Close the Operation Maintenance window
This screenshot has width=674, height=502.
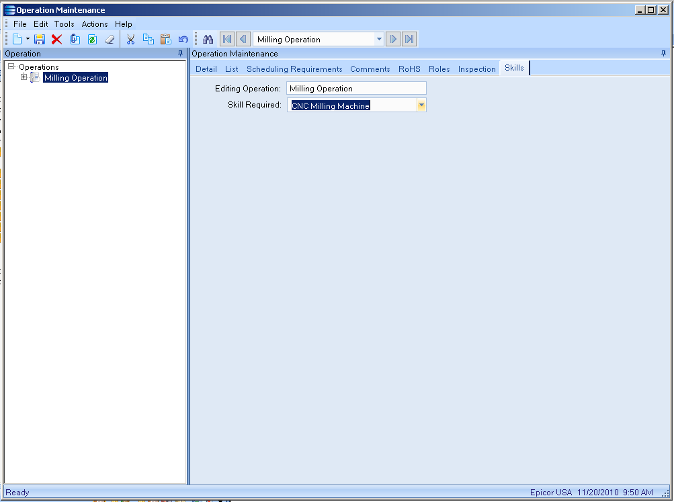[x=663, y=10]
